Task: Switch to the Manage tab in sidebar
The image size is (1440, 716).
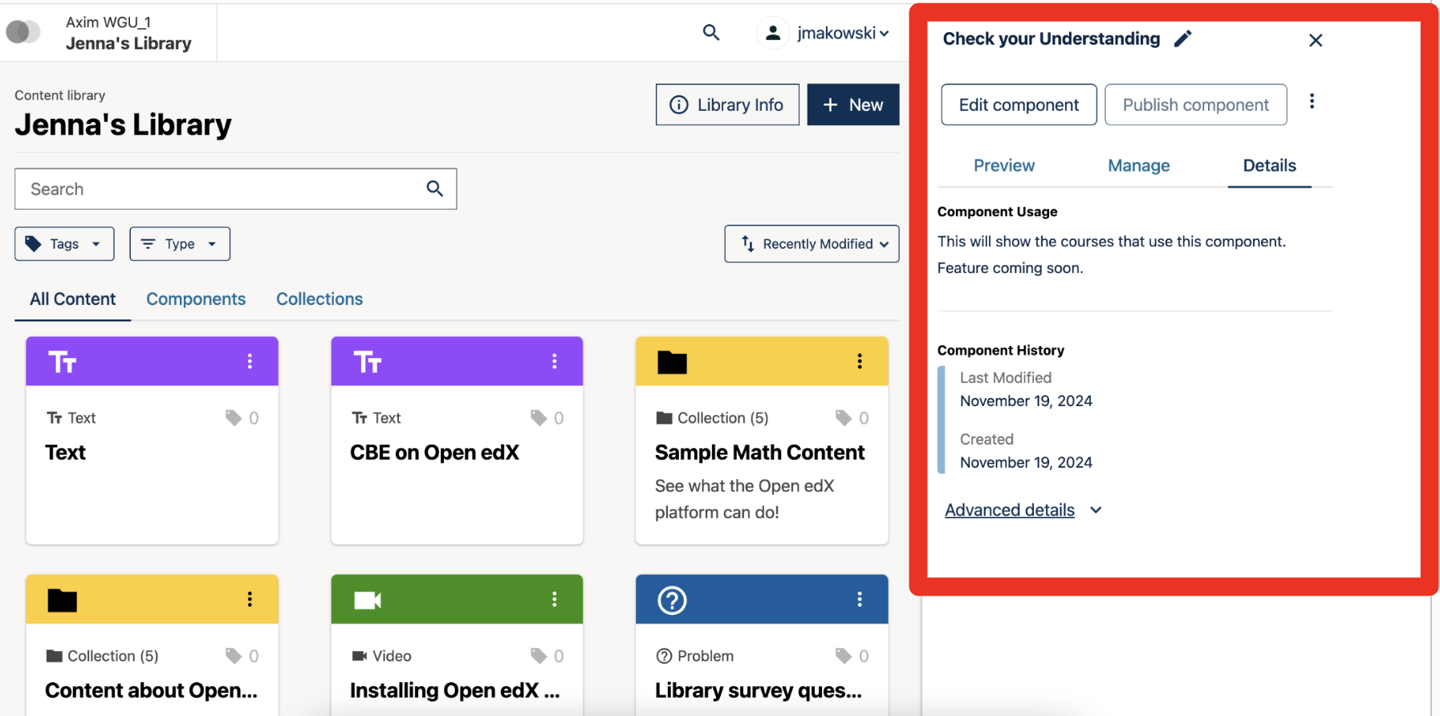Action: pos(1138,166)
